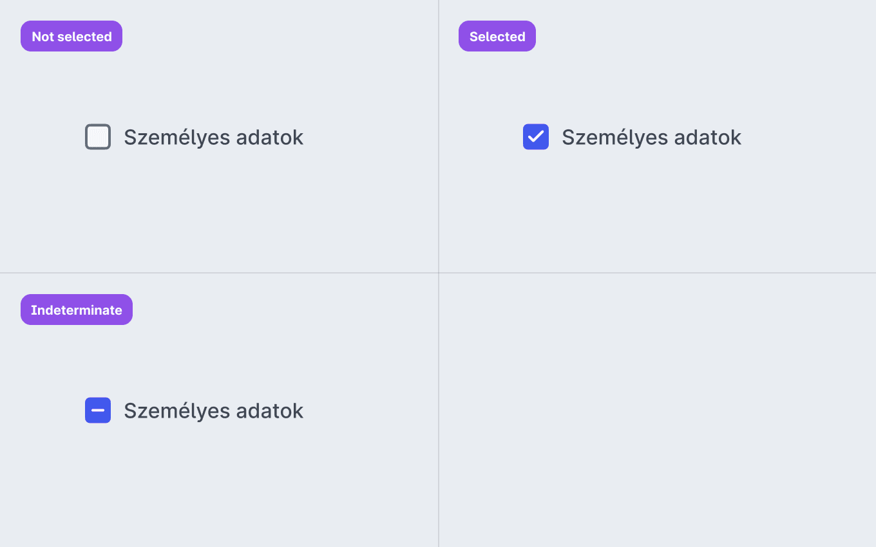Uncheck the blue checked Személyes adatok checkbox
The height and width of the screenshot is (547, 876).
(536, 136)
